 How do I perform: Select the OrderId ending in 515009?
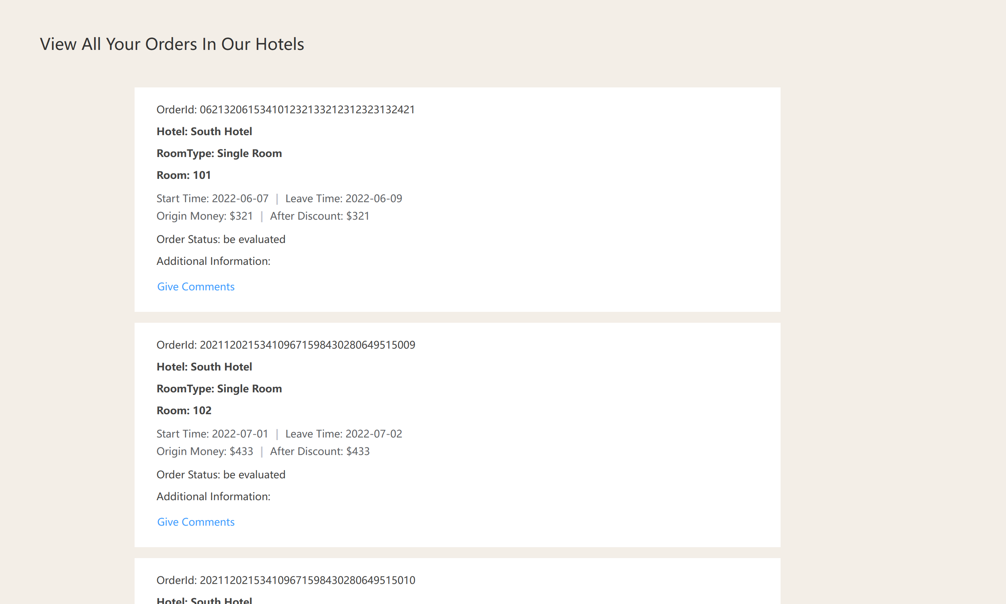[x=286, y=345]
